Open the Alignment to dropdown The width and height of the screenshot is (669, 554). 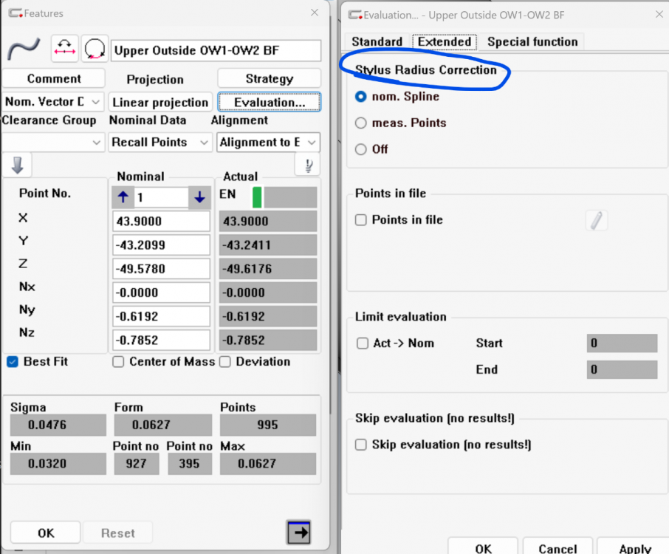(268, 142)
